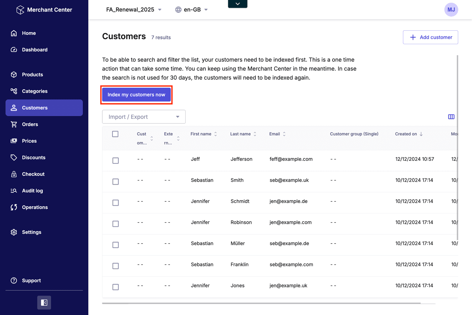
Task: Open the MJ user avatar menu
Action: coord(451,9)
